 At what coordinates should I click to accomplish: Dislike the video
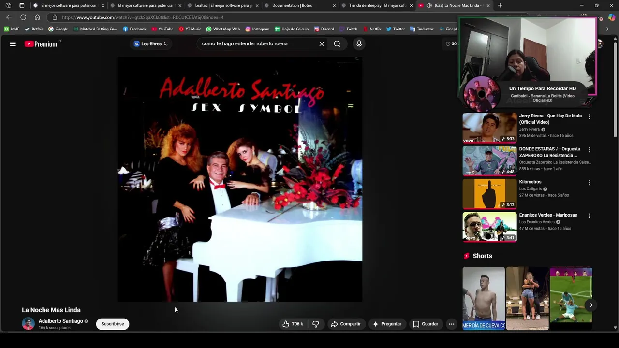(x=316, y=324)
